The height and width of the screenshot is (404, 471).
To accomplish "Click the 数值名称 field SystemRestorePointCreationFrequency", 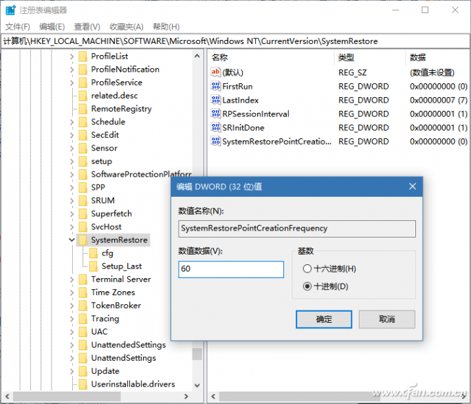I will (297, 228).
